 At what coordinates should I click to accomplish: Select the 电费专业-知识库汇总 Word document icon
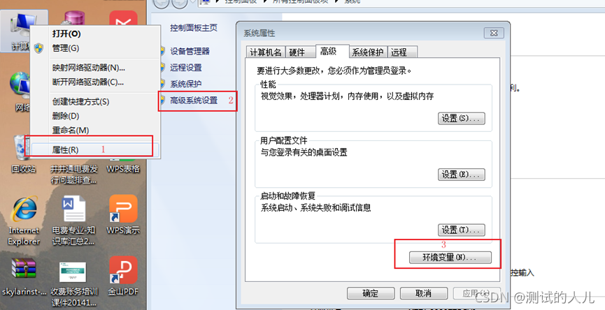[x=73, y=221]
